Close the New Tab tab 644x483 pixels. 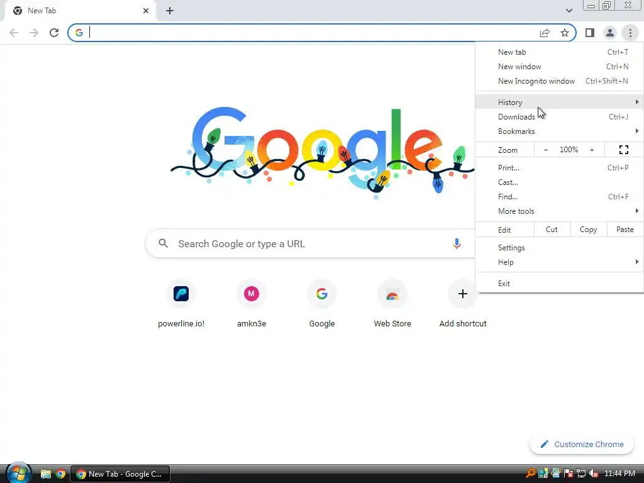[x=146, y=11]
